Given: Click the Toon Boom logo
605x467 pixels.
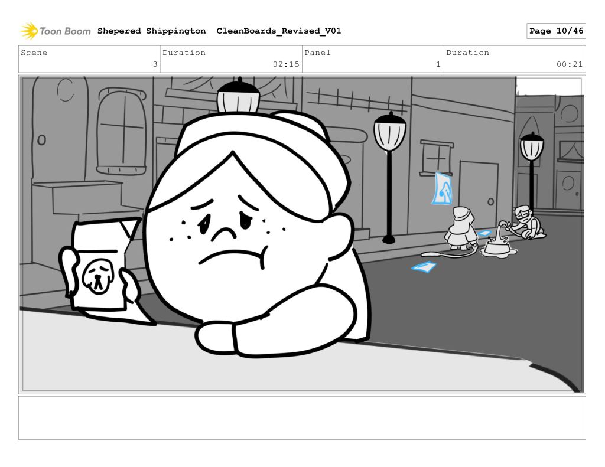Looking at the screenshot, I should tap(55, 31).
